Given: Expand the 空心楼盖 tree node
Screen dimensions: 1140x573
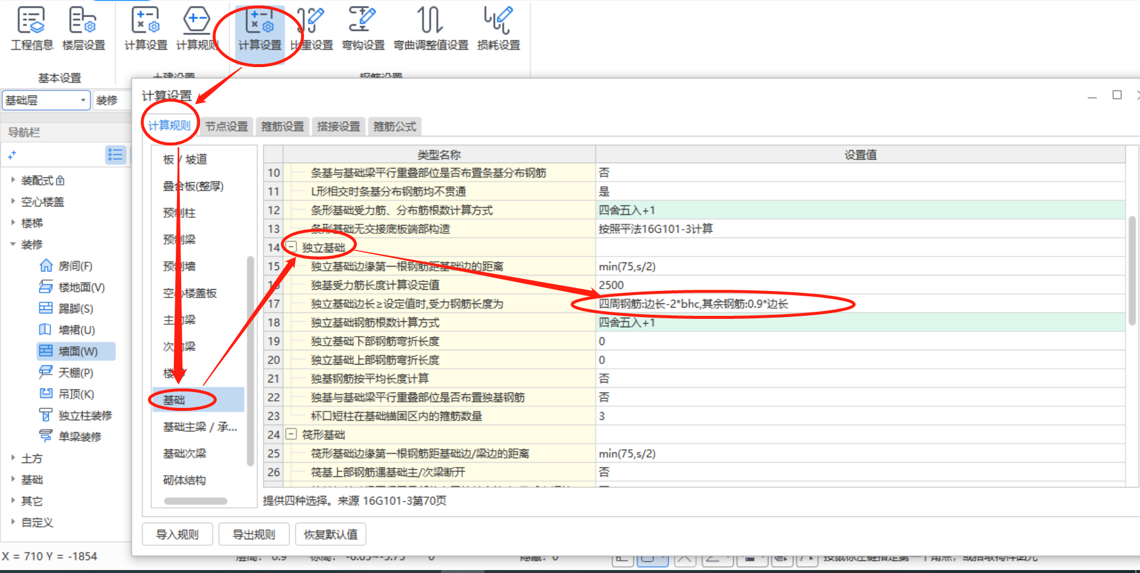Looking at the screenshot, I should tap(12, 201).
